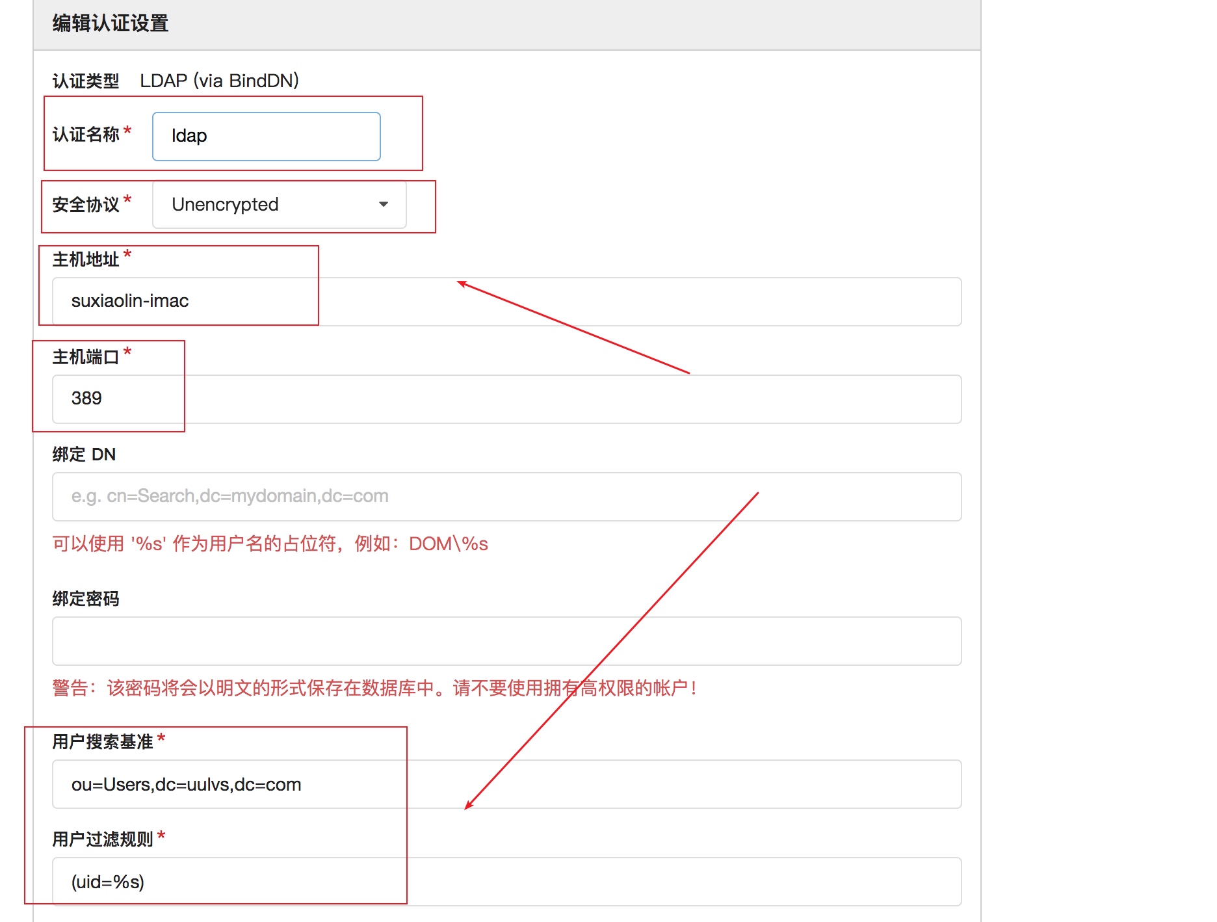Viewport: 1217px width, 922px height.
Task: Click the 用户过滤规则 label
Action: pos(103,839)
